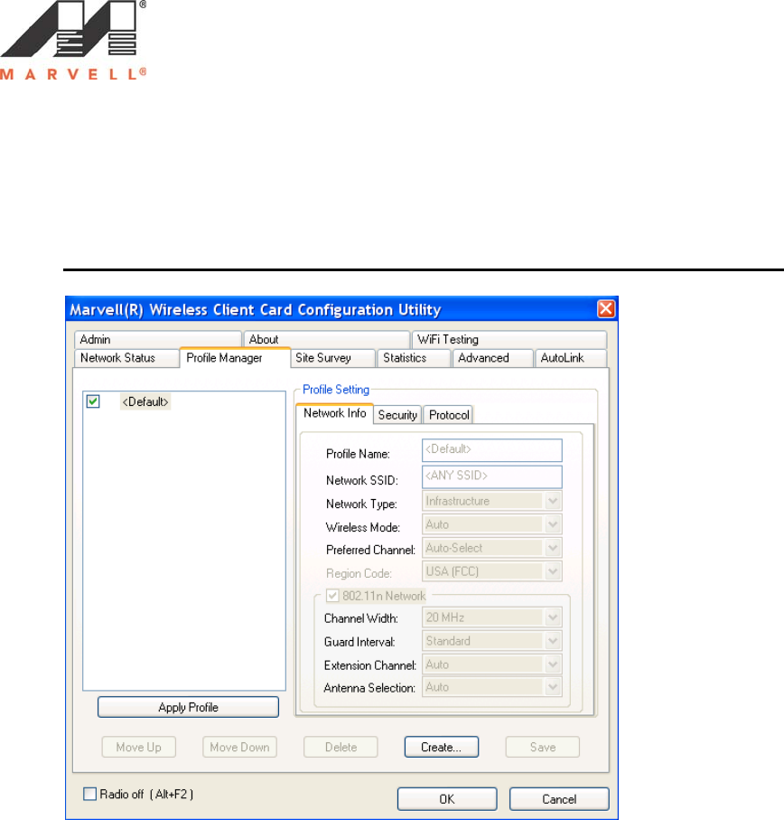Viewport: 784px width, 820px height.
Task: Open the Admin tab
Action: pyautogui.click(x=158, y=339)
